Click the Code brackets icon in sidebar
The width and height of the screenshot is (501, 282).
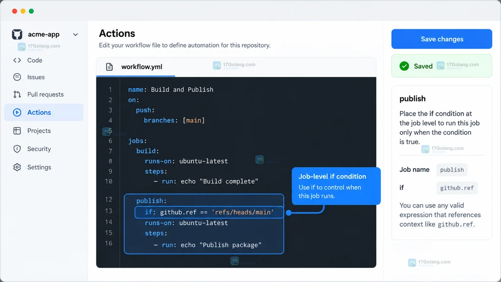[x=17, y=60]
